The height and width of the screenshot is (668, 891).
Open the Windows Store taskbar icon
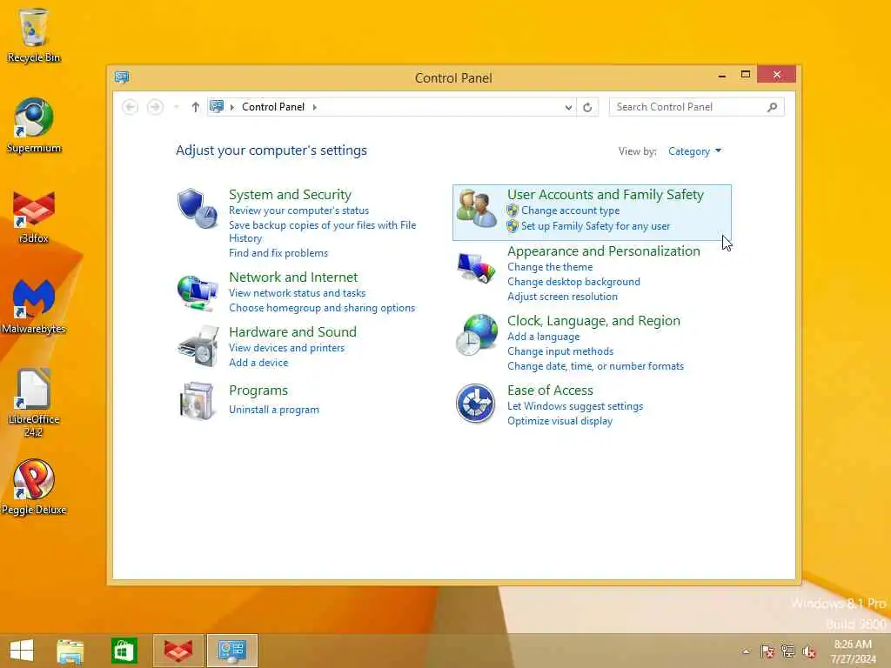point(124,651)
